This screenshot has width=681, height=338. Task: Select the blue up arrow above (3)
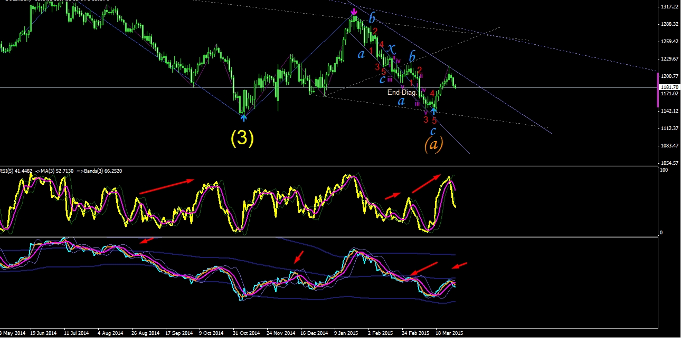click(x=243, y=118)
